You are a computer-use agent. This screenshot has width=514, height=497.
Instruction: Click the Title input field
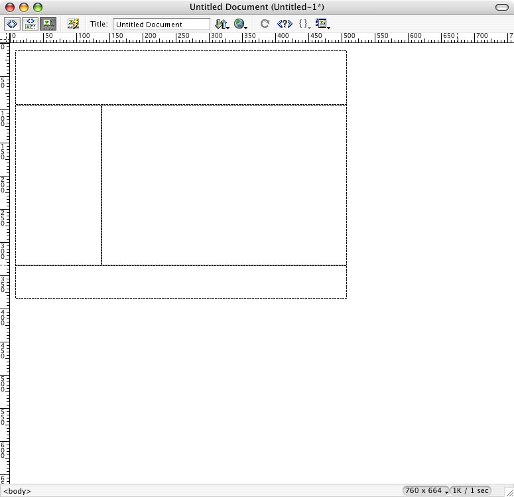tap(162, 25)
